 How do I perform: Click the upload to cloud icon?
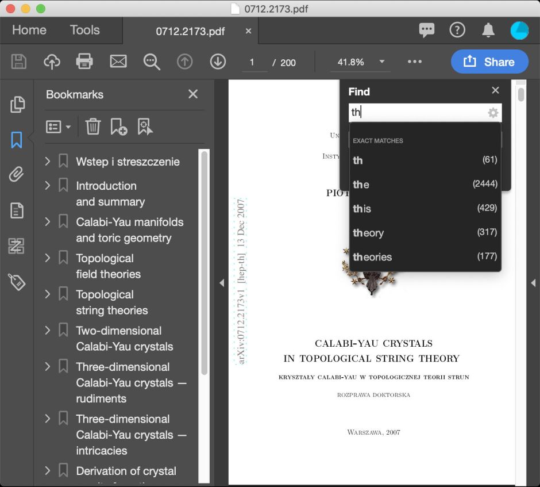tap(52, 62)
